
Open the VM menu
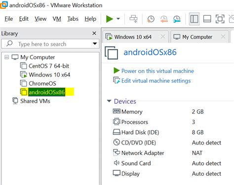click(x=57, y=19)
